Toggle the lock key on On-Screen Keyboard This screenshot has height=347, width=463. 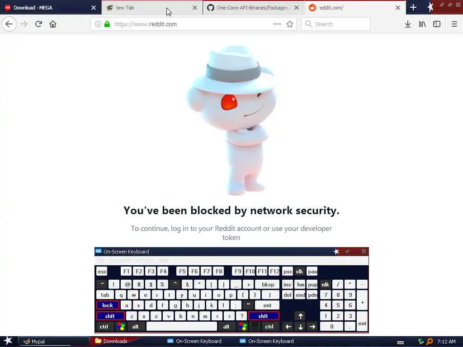pos(108,305)
